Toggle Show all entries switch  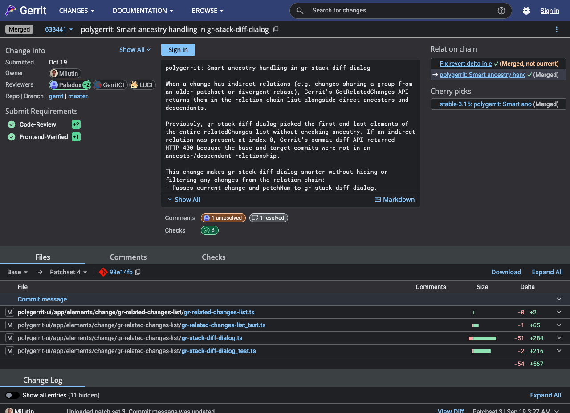(12, 395)
